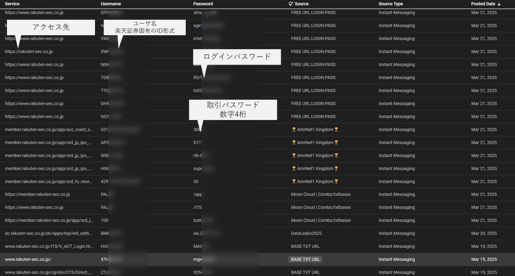
Task: Click AmrNet1 Kingdom source in the WSI username row
Action: point(315,156)
